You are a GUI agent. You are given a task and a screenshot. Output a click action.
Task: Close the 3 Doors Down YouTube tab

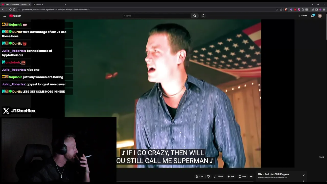(29, 4)
